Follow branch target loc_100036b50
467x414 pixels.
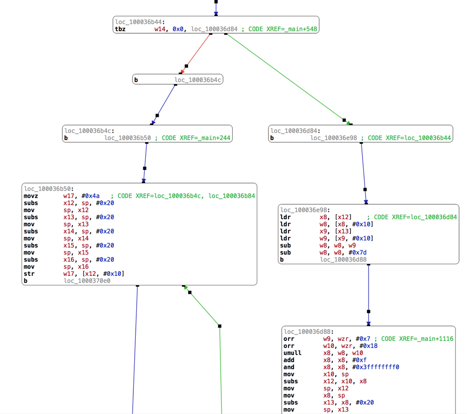tap(127, 138)
